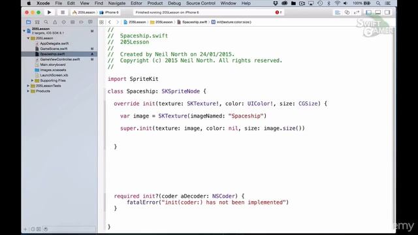Image resolution: width=418 pixels, height=235 pixels.
Task: Show only source-controlled files filter
Action: (x=39, y=229)
